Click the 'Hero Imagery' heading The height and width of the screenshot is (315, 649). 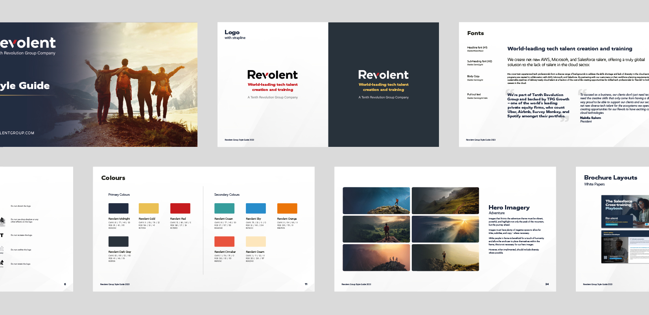[x=509, y=208]
